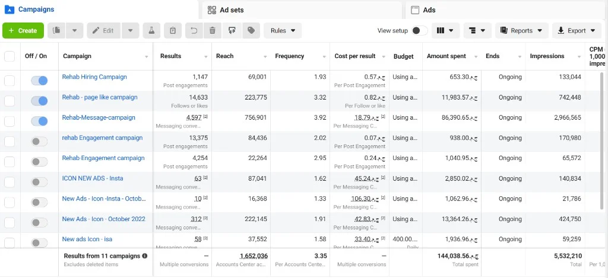The height and width of the screenshot is (278, 608).
Task: Click the duplicate campaign icon
Action: (56, 31)
